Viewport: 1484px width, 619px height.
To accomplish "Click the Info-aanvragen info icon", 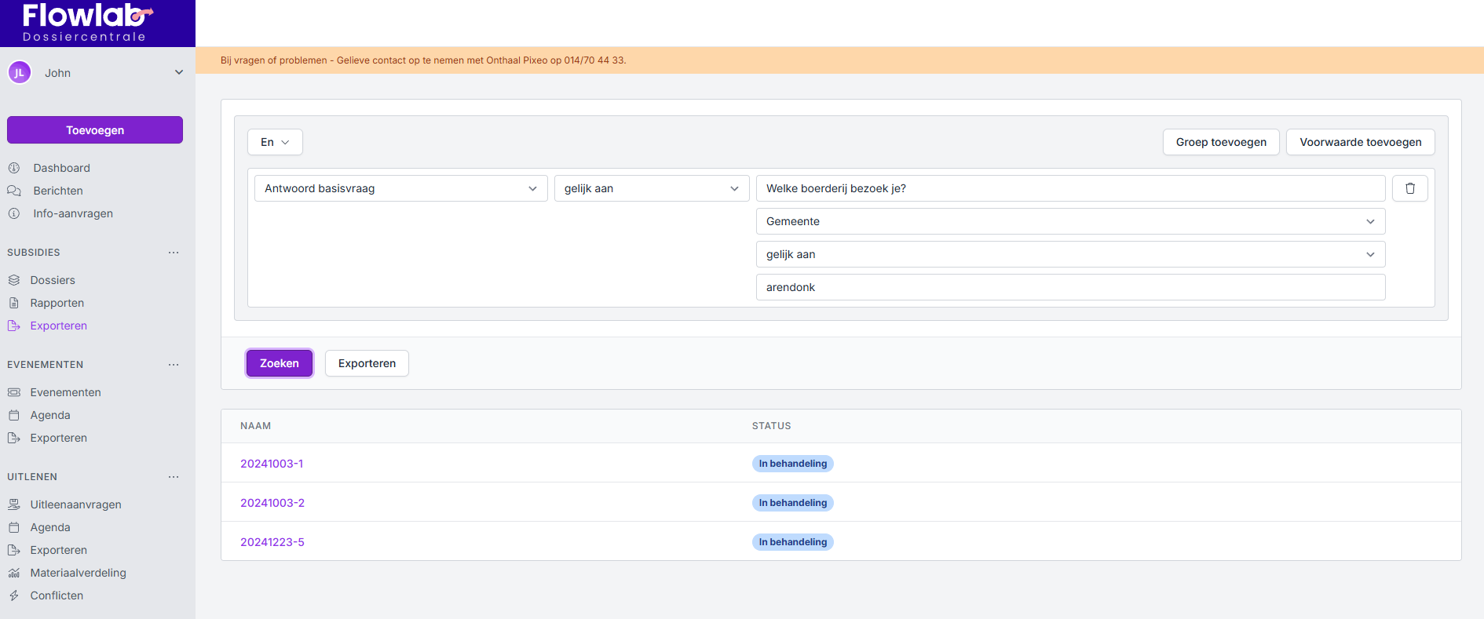I will [14, 213].
